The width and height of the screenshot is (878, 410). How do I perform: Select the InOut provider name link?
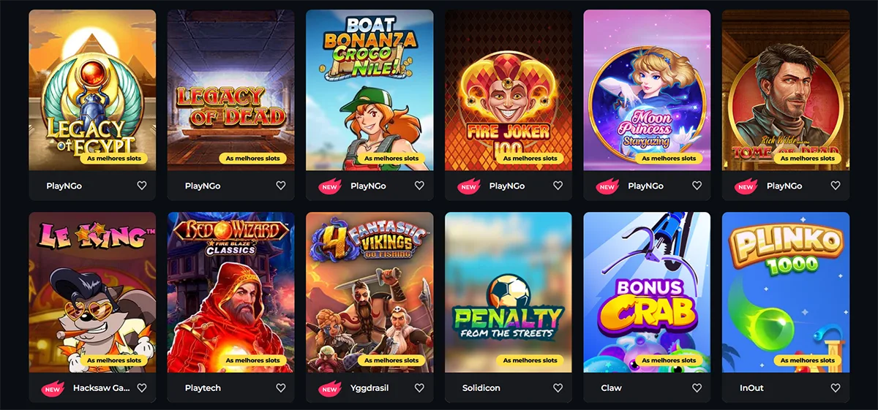(x=751, y=388)
